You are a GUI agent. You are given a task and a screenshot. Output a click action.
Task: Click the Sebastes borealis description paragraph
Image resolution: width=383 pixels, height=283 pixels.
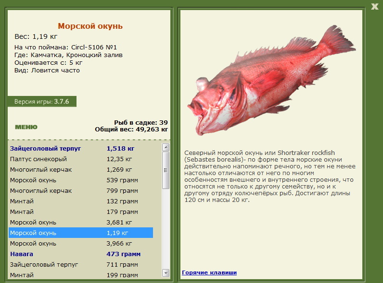[x=270, y=177]
